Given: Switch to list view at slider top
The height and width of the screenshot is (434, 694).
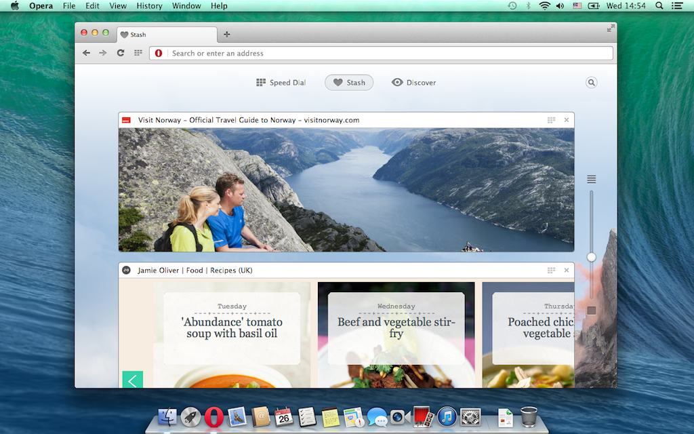Looking at the screenshot, I should pos(592,179).
